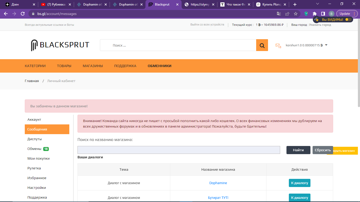The width and height of the screenshot is (360, 202).
Task: Switch to the https://olymp tab
Action: tap(199, 4)
